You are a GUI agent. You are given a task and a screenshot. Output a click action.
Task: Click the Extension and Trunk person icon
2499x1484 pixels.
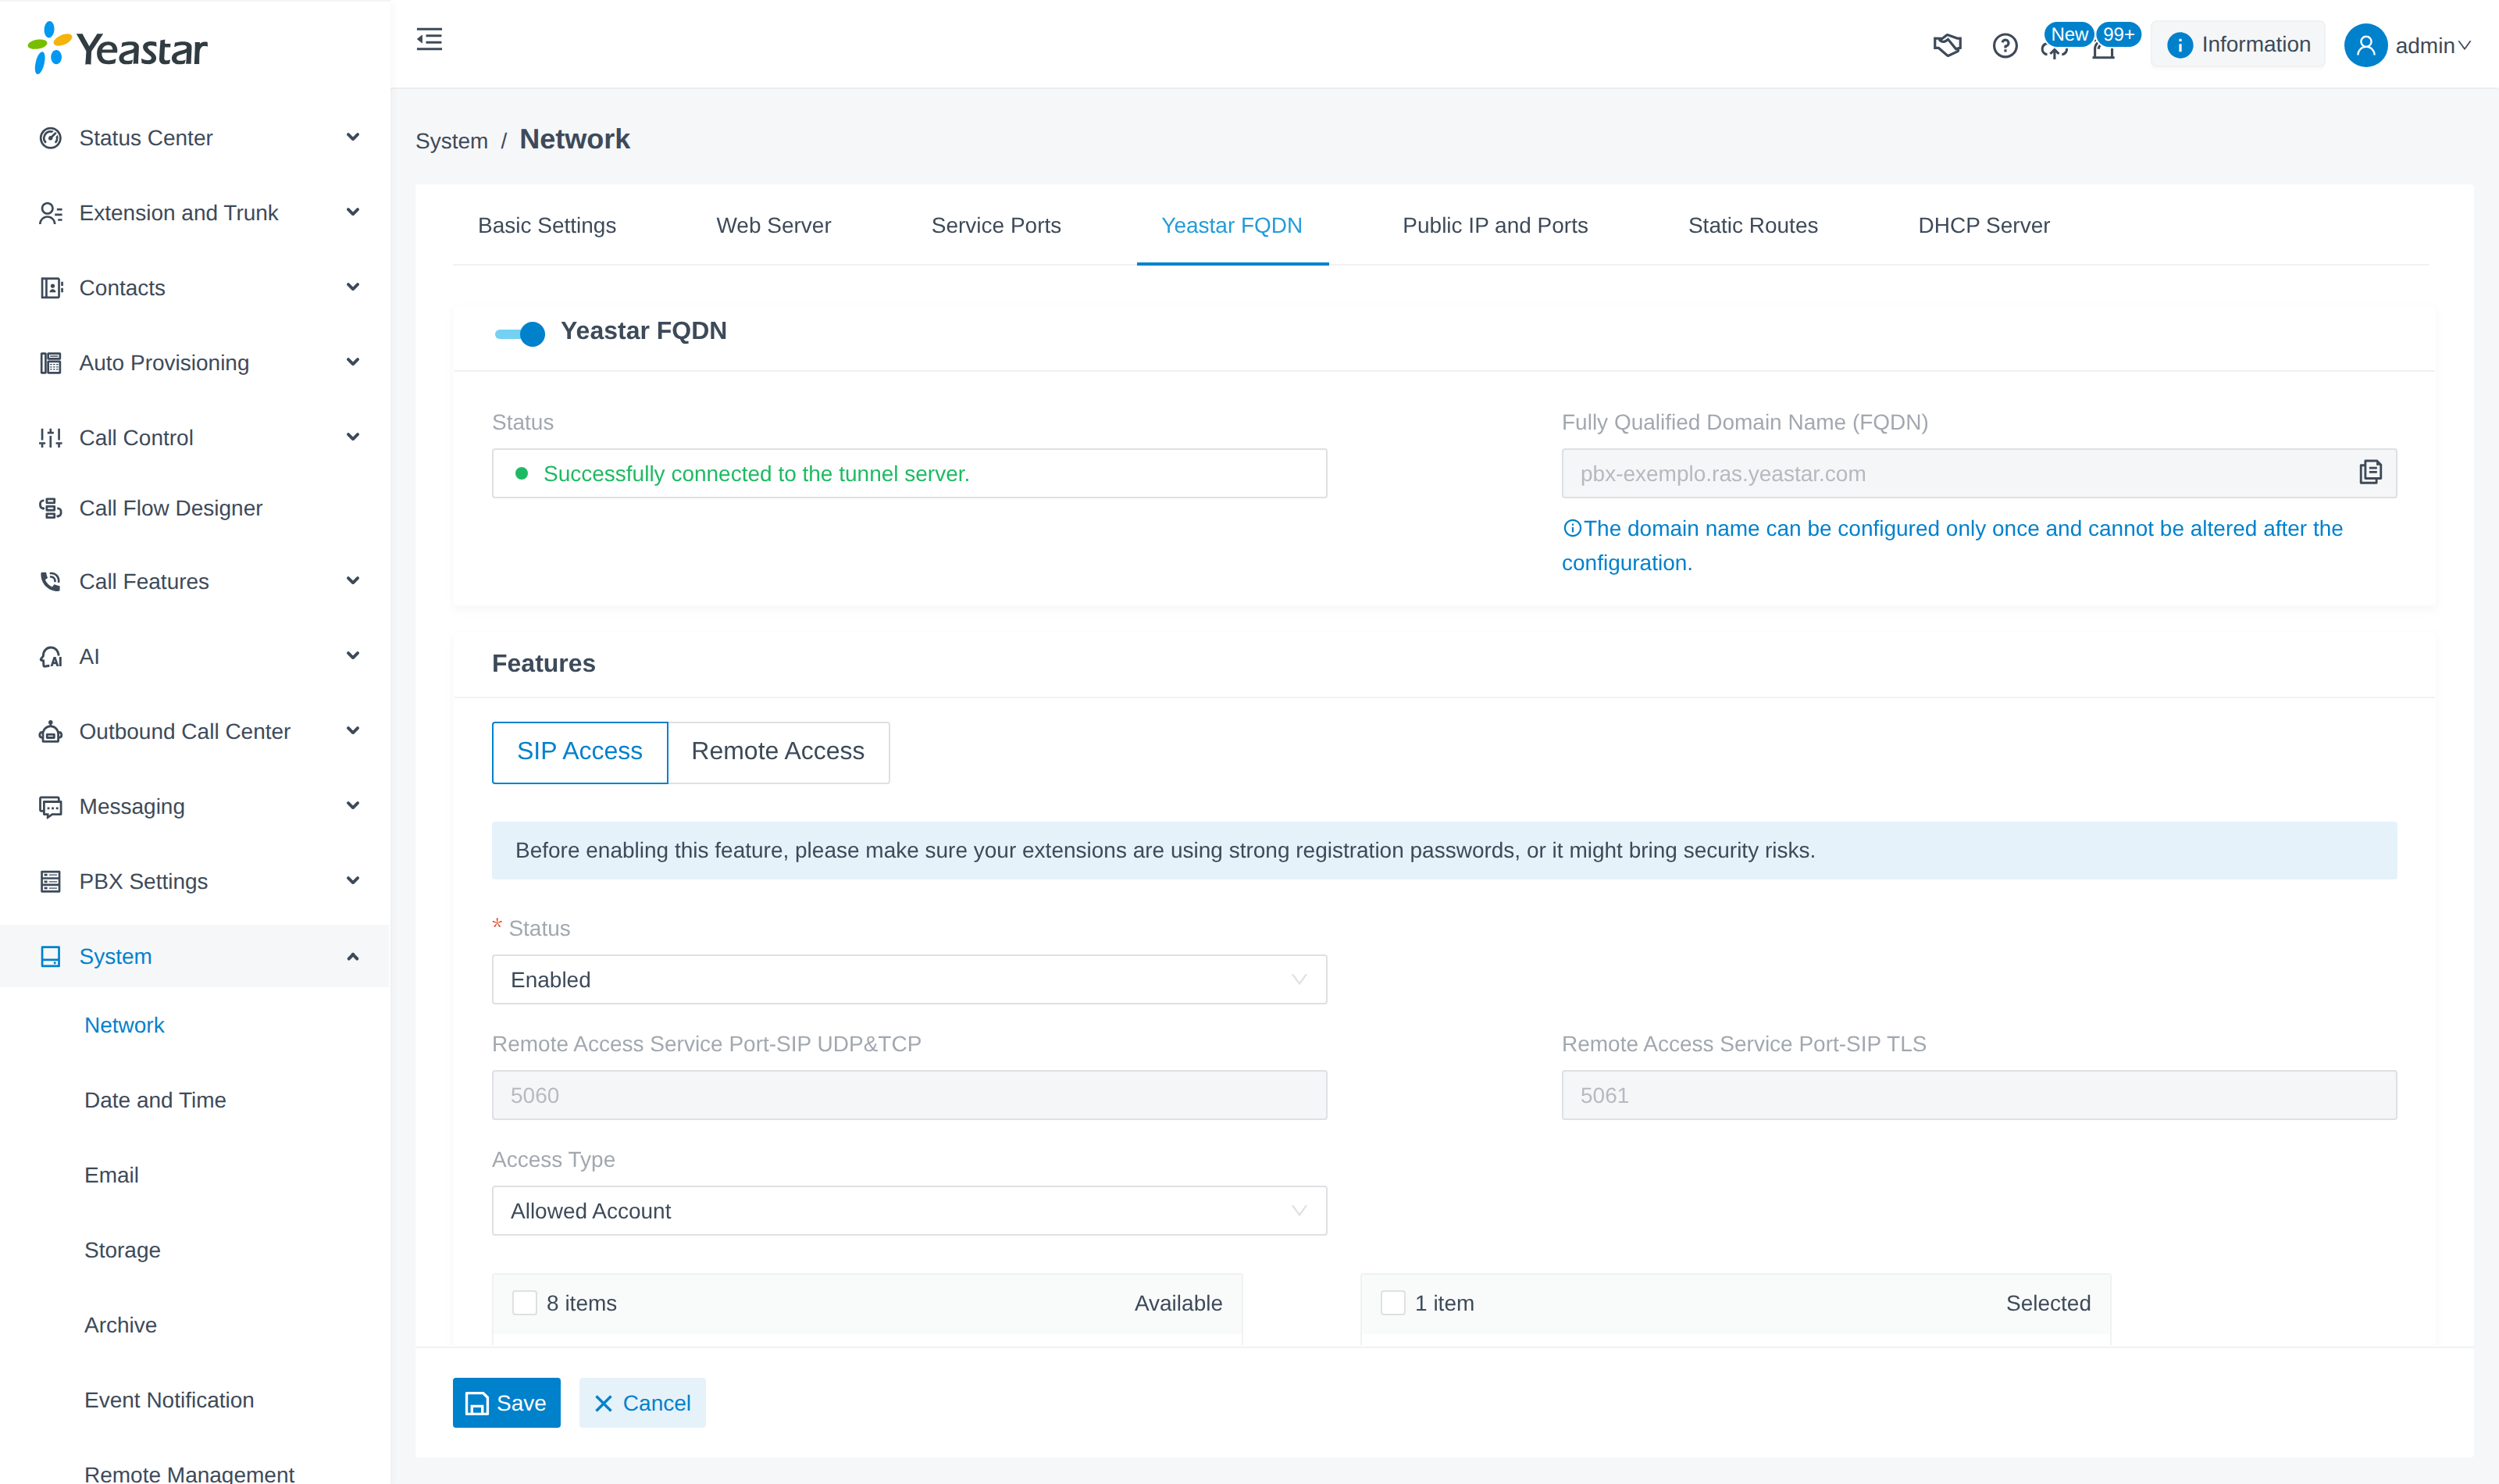50,213
